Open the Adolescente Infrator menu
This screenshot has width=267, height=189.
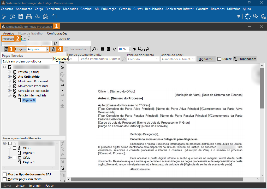click(180, 9)
